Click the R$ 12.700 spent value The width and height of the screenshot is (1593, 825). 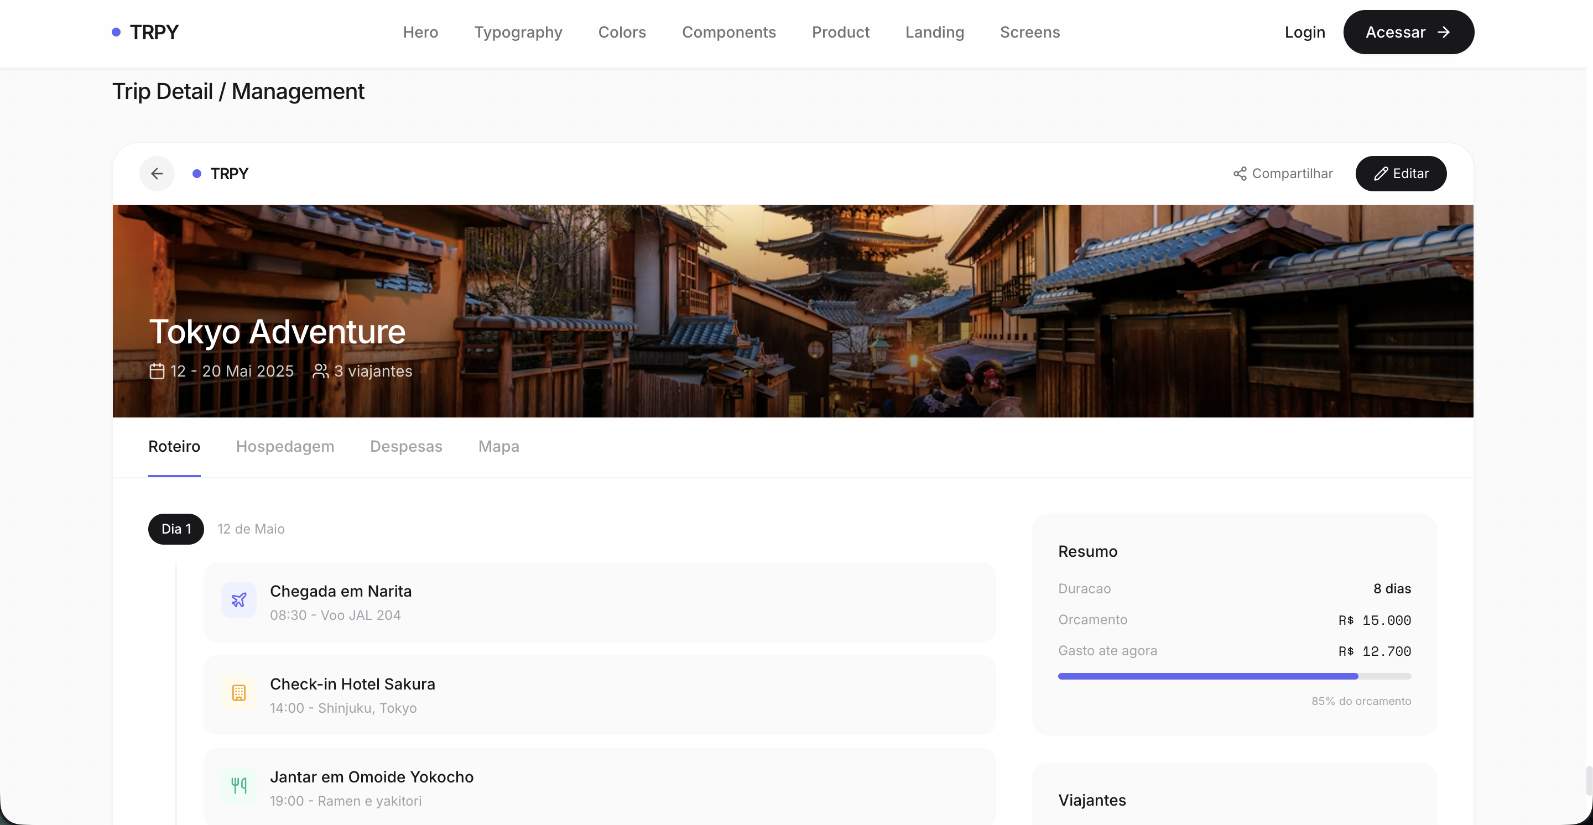click(x=1375, y=651)
